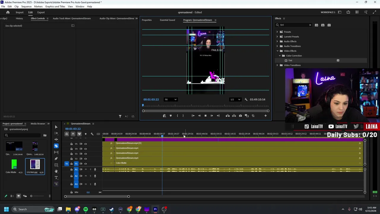Go to Home screen icon
This screenshot has width=380, height=214.
pos(8,12)
